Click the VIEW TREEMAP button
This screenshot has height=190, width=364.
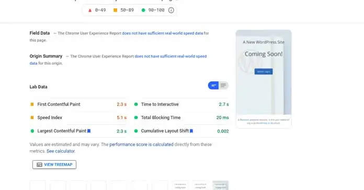coord(54,164)
